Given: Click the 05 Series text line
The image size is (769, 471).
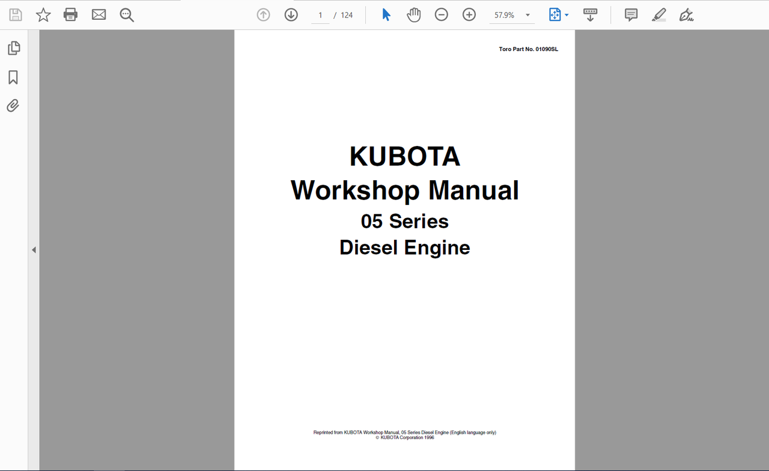Looking at the screenshot, I should coord(405,222).
